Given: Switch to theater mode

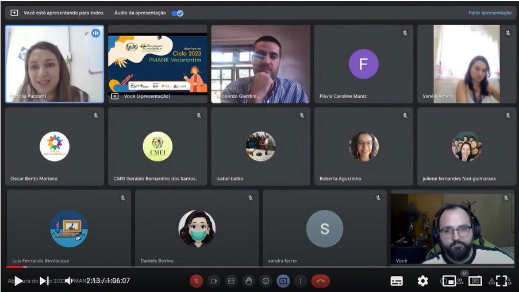Looking at the screenshot, I should click(475, 281).
